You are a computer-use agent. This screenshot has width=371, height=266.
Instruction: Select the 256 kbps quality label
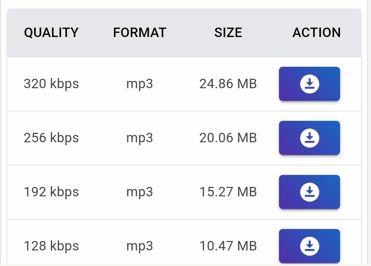click(x=51, y=138)
